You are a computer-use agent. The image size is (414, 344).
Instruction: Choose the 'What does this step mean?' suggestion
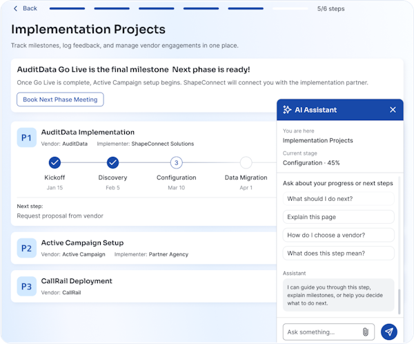339,254
